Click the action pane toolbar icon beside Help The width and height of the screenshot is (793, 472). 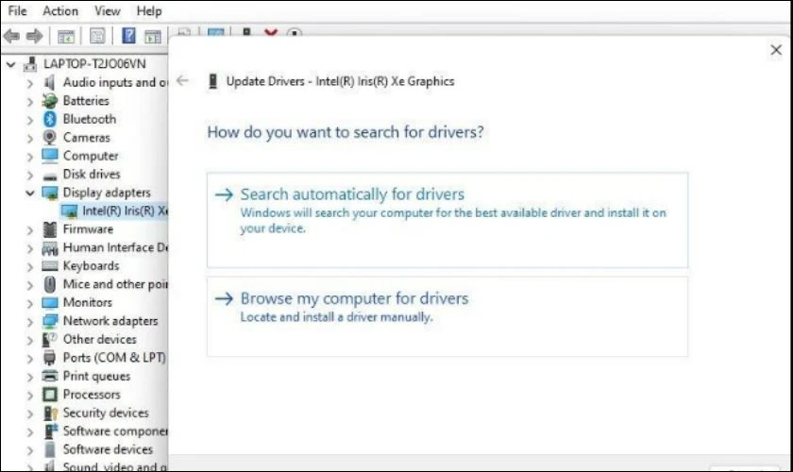(152, 36)
